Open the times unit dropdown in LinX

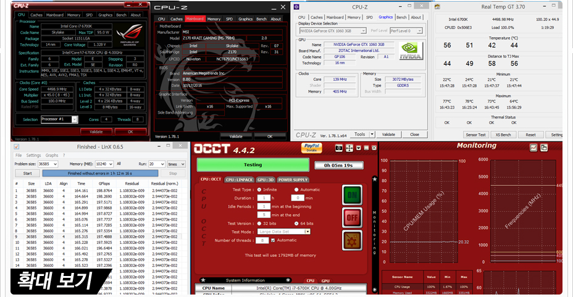pyautogui.click(x=177, y=164)
